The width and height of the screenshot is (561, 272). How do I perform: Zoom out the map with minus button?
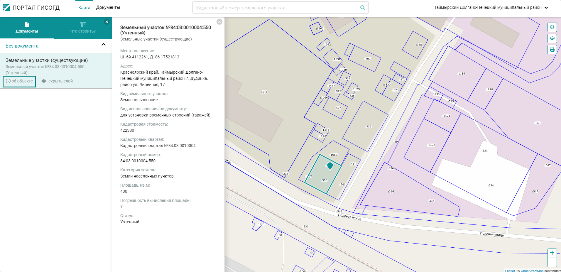(x=552, y=262)
